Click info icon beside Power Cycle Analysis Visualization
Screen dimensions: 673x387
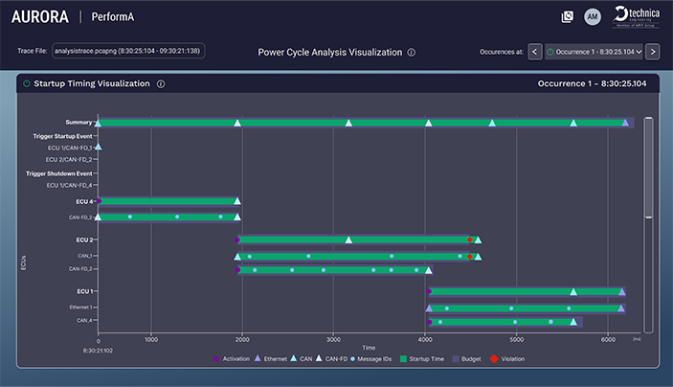(x=411, y=53)
